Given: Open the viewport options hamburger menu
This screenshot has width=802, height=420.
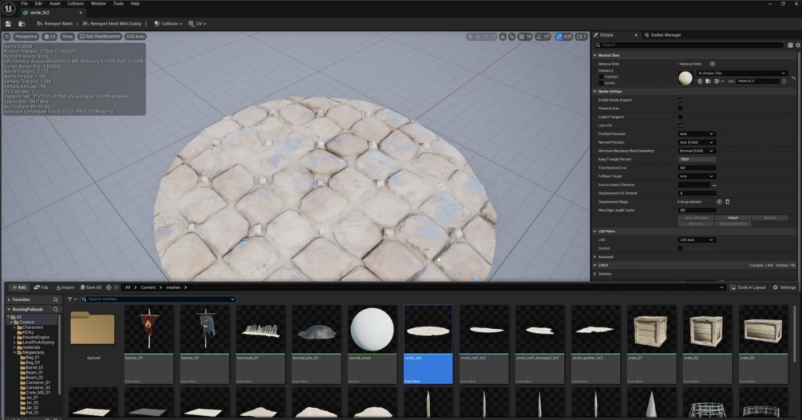Looking at the screenshot, I should point(6,36).
